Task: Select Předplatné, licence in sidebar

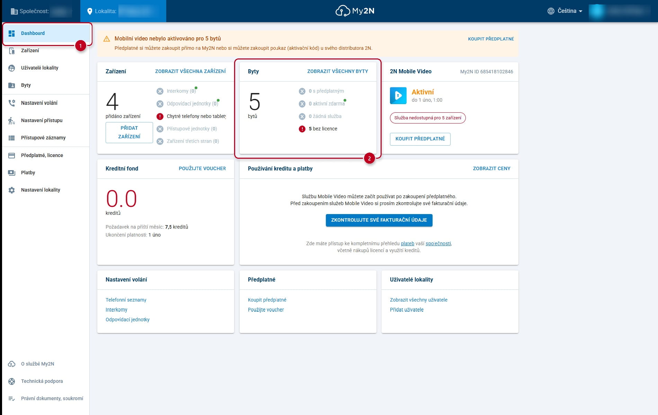Action: (x=46, y=156)
